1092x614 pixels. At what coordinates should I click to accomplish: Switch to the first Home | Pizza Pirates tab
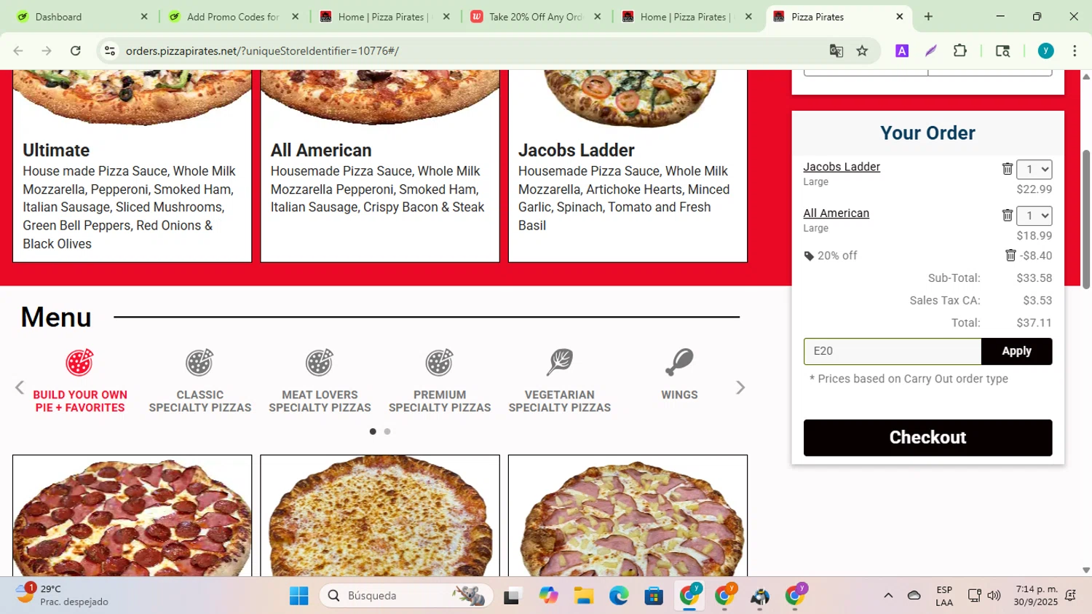tap(383, 17)
